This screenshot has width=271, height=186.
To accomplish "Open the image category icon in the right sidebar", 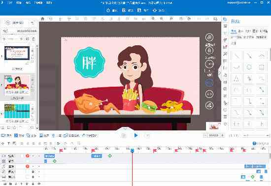I will click(225, 26).
